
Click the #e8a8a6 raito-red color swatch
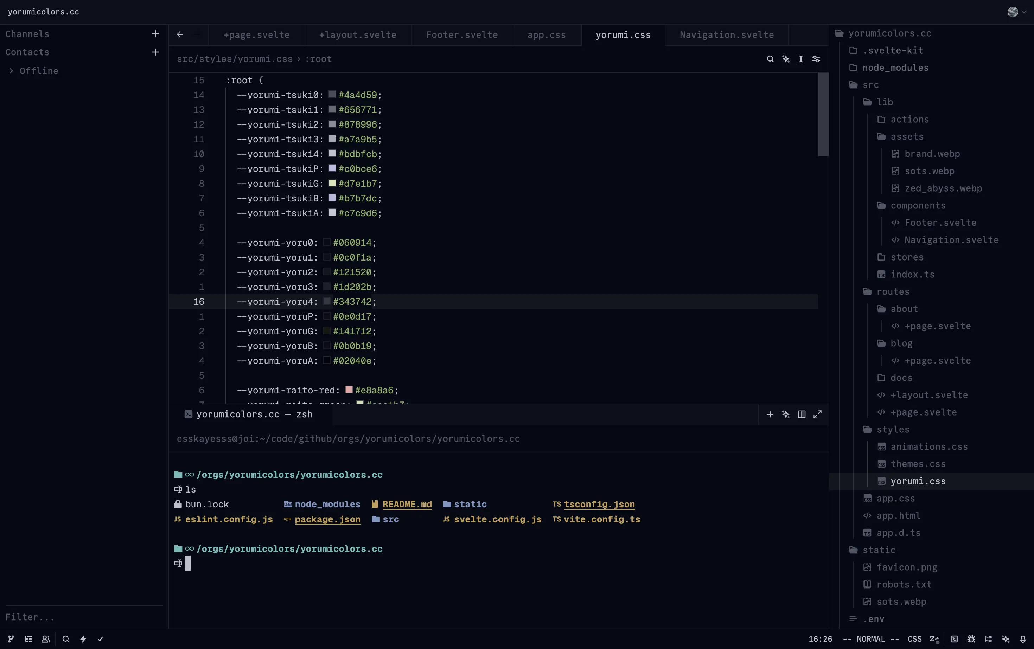(349, 390)
